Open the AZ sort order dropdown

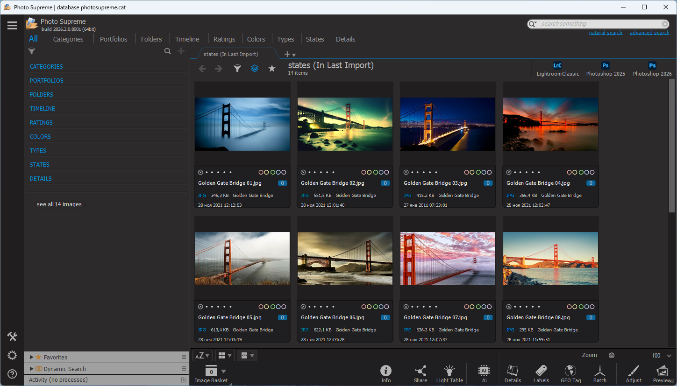point(202,356)
